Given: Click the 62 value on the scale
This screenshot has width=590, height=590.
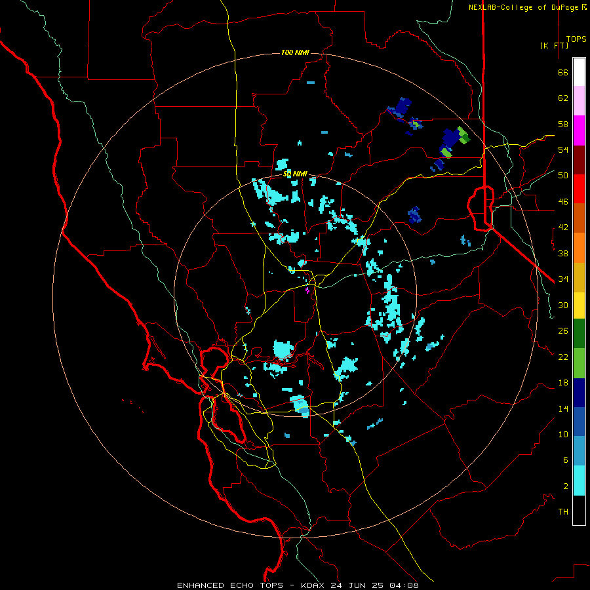Looking at the screenshot, I should pyautogui.click(x=563, y=98).
